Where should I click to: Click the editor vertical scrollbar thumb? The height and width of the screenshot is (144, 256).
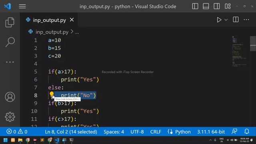253,44
